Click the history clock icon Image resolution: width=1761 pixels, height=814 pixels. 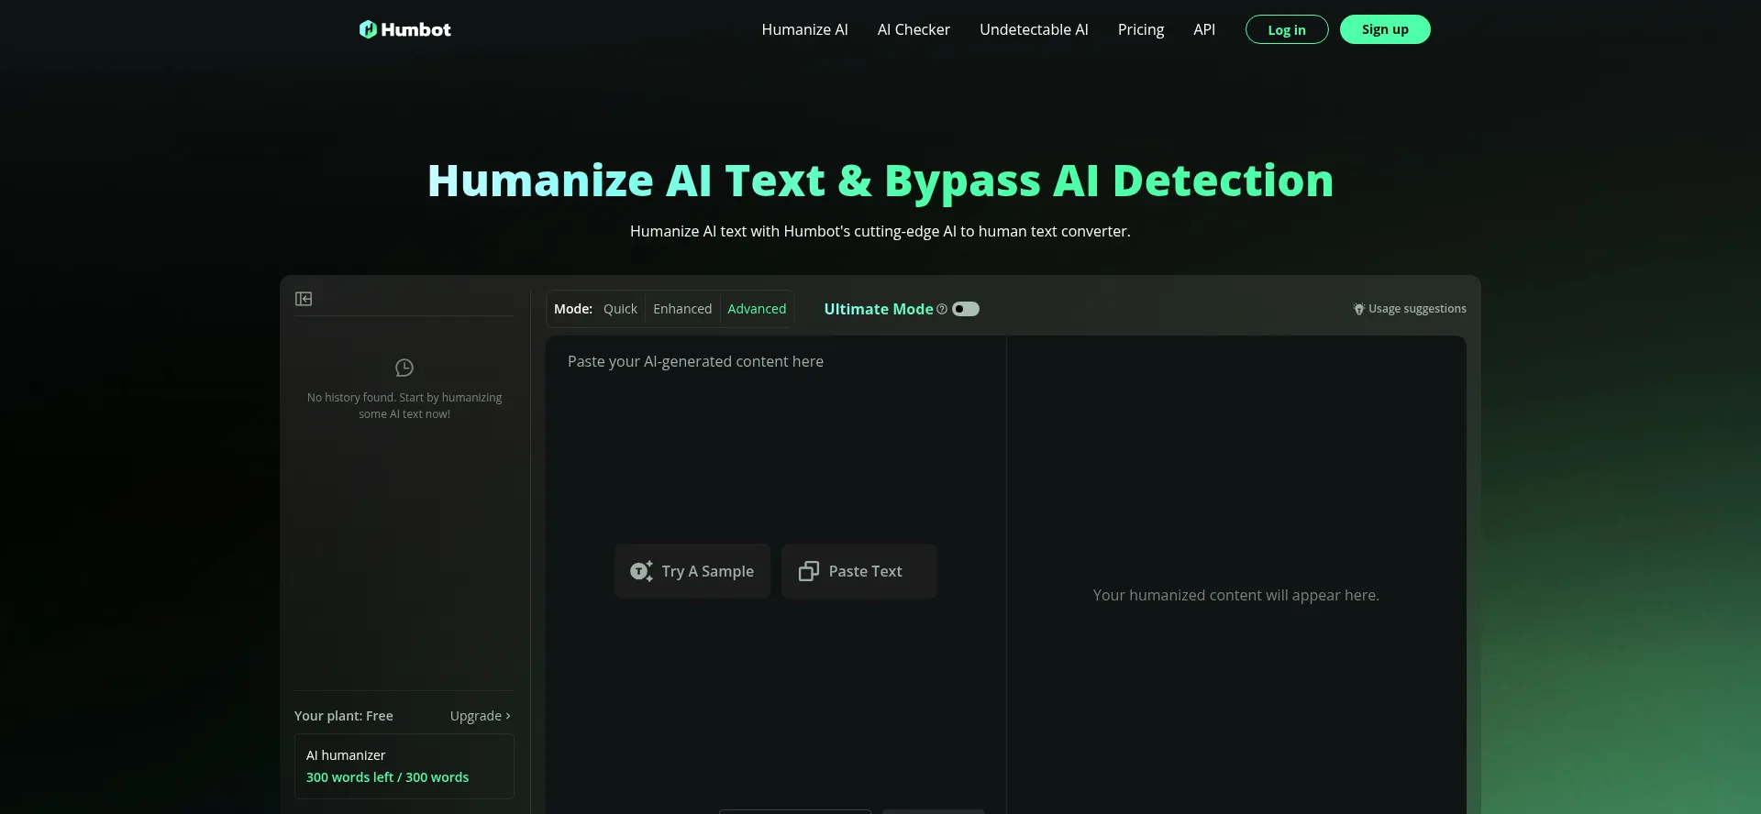click(x=404, y=368)
